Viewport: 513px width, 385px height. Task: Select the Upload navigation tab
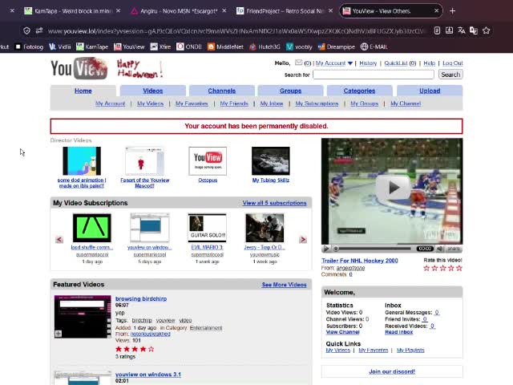point(430,91)
